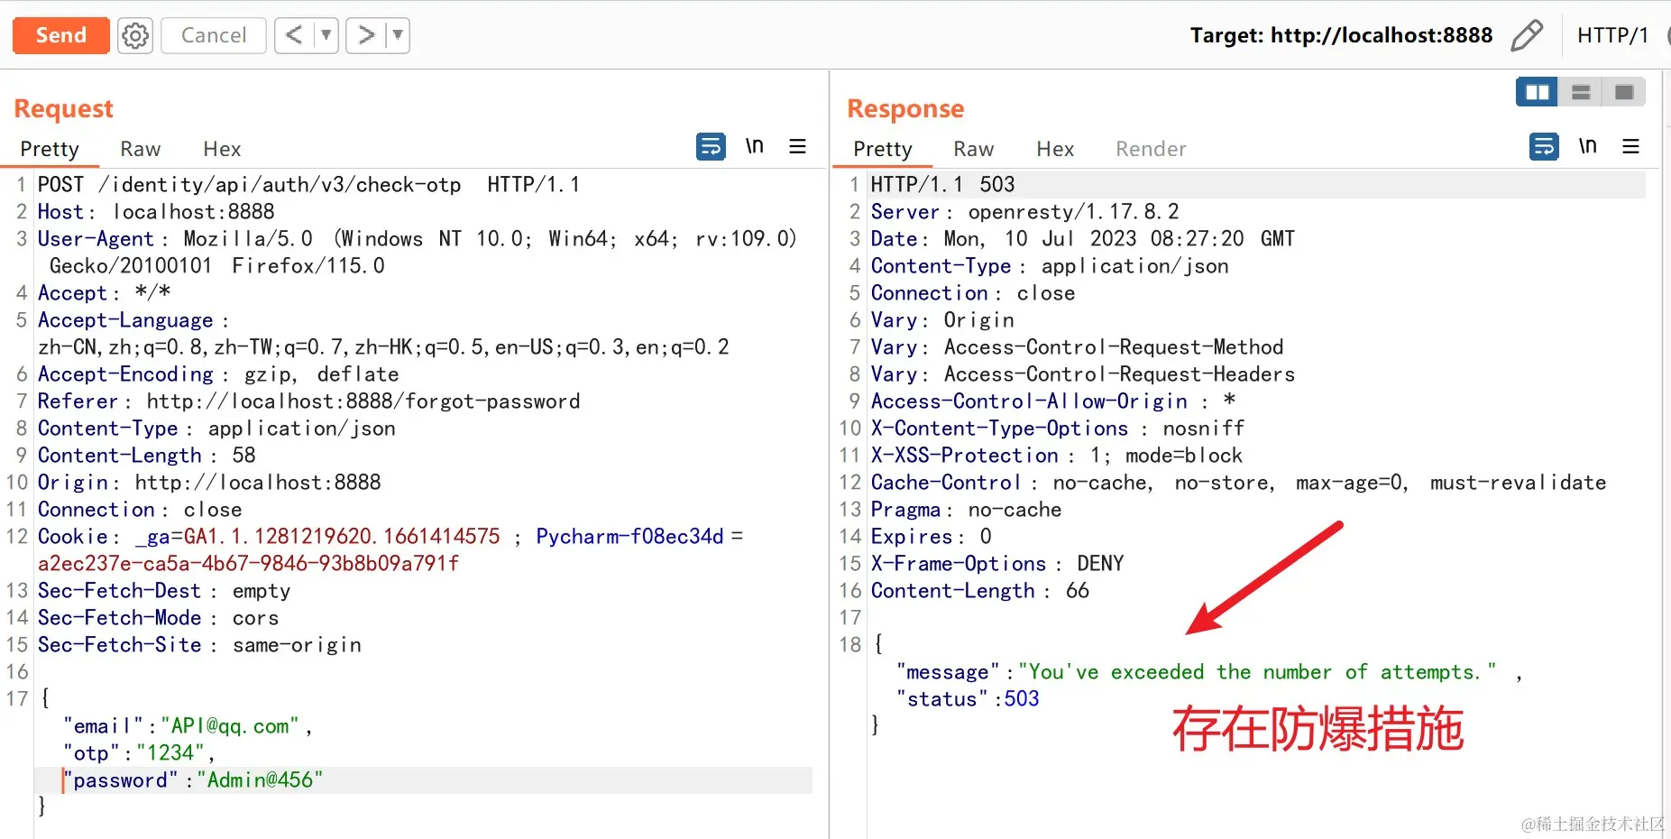Select side-by-side layout view
The width and height of the screenshot is (1671, 839).
point(1538,92)
